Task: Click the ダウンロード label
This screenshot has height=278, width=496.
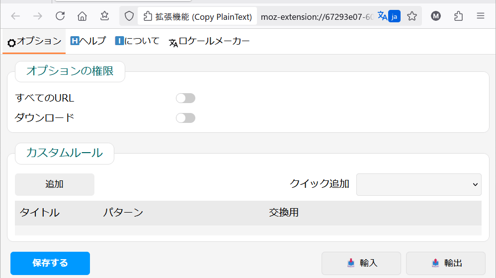Action: (x=45, y=118)
